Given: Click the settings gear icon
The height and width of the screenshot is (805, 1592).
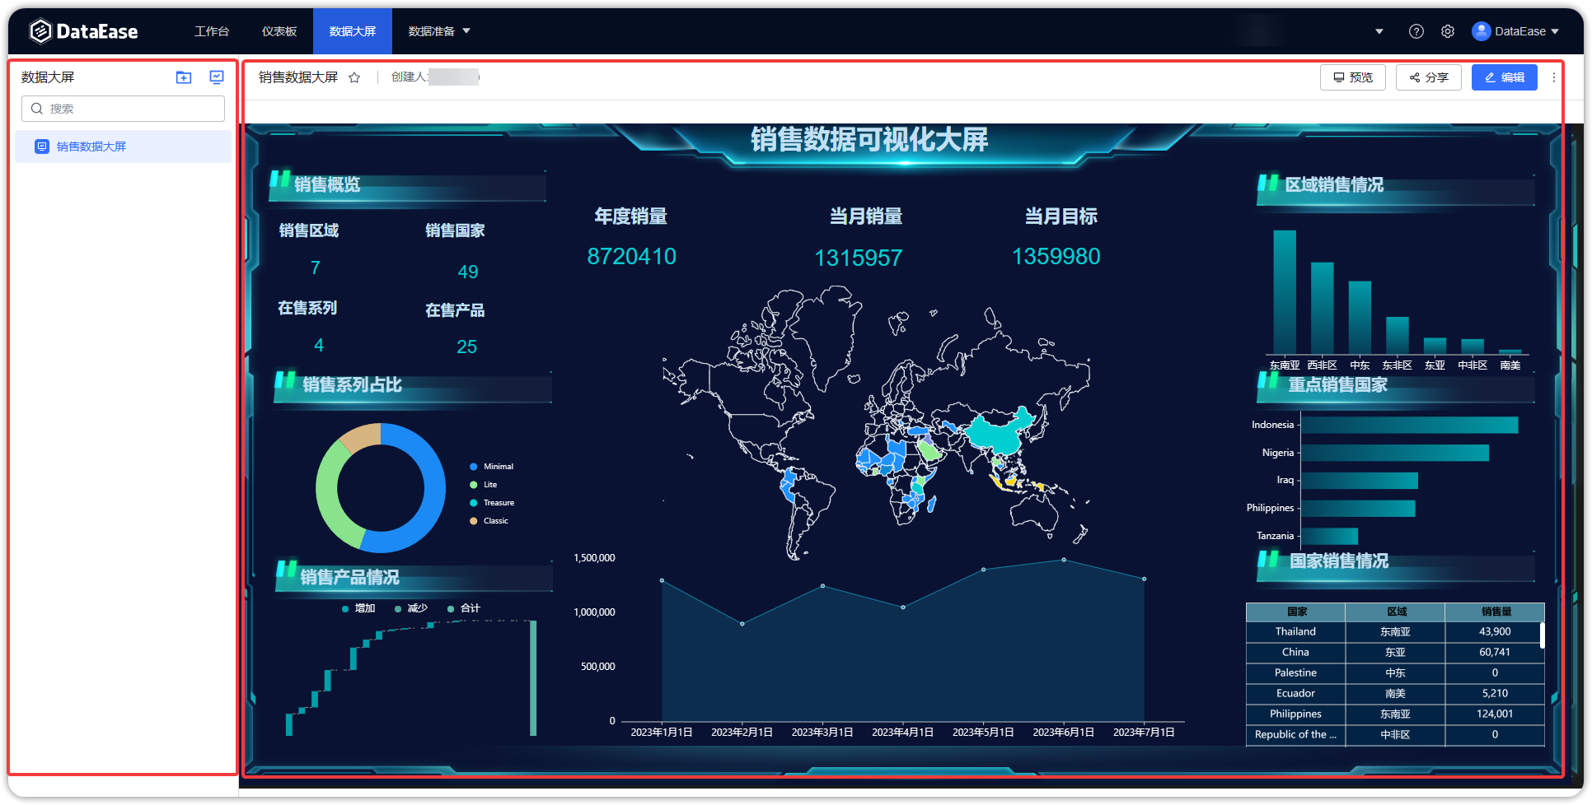Looking at the screenshot, I should pyautogui.click(x=1447, y=30).
